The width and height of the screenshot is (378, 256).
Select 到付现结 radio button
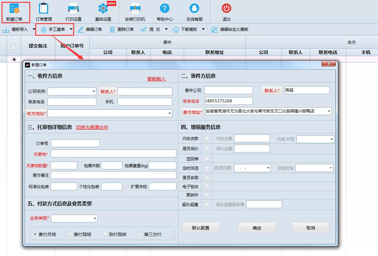click(x=106, y=234)
